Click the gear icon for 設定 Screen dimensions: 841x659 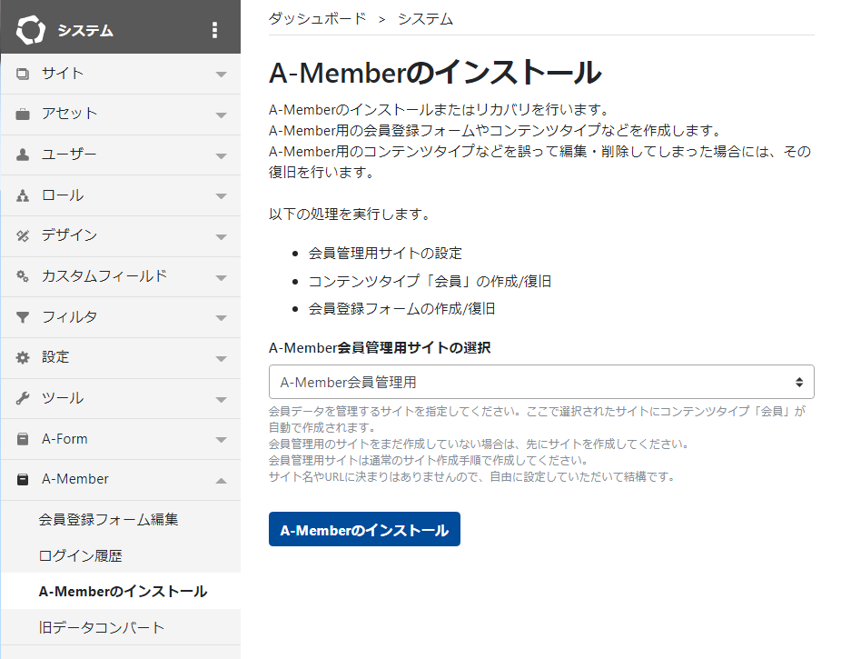click(23, 357)
